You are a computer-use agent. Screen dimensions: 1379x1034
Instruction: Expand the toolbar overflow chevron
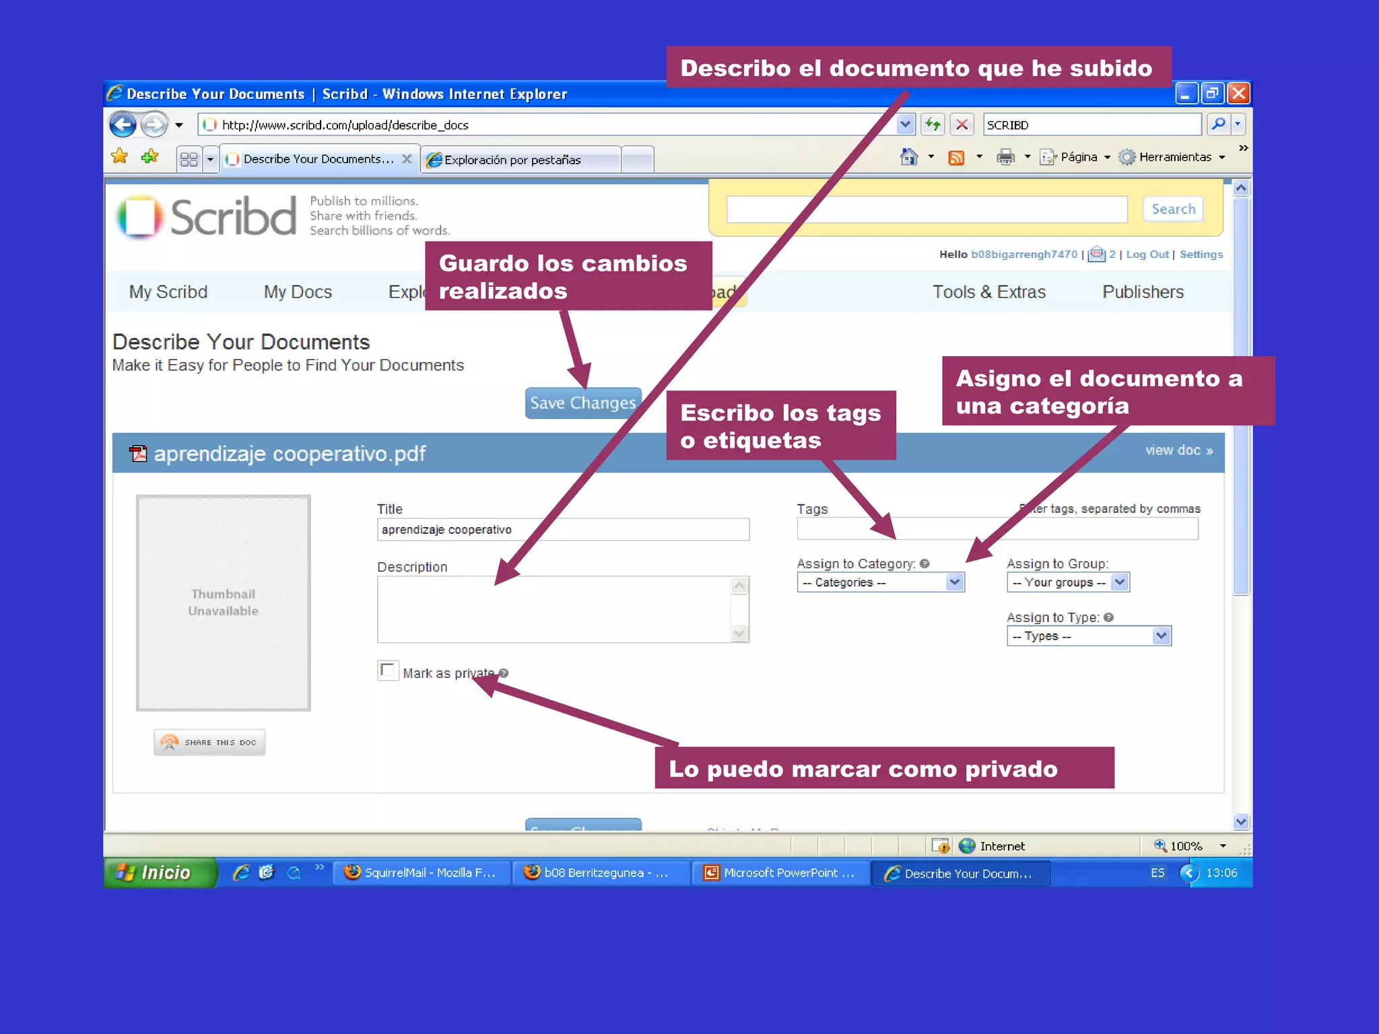pos(1243,147)
